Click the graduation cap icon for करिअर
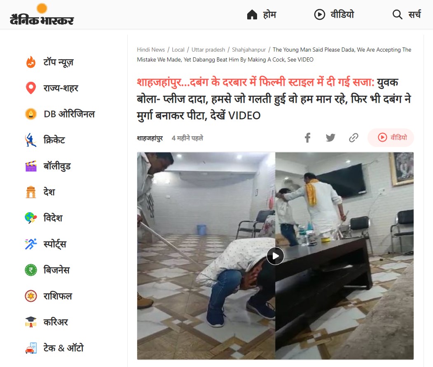433x367 pixels. pyautogui.click(x=31, y=322)
